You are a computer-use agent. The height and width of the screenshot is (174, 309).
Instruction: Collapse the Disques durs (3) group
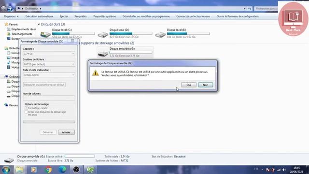[x=39, y=24]
